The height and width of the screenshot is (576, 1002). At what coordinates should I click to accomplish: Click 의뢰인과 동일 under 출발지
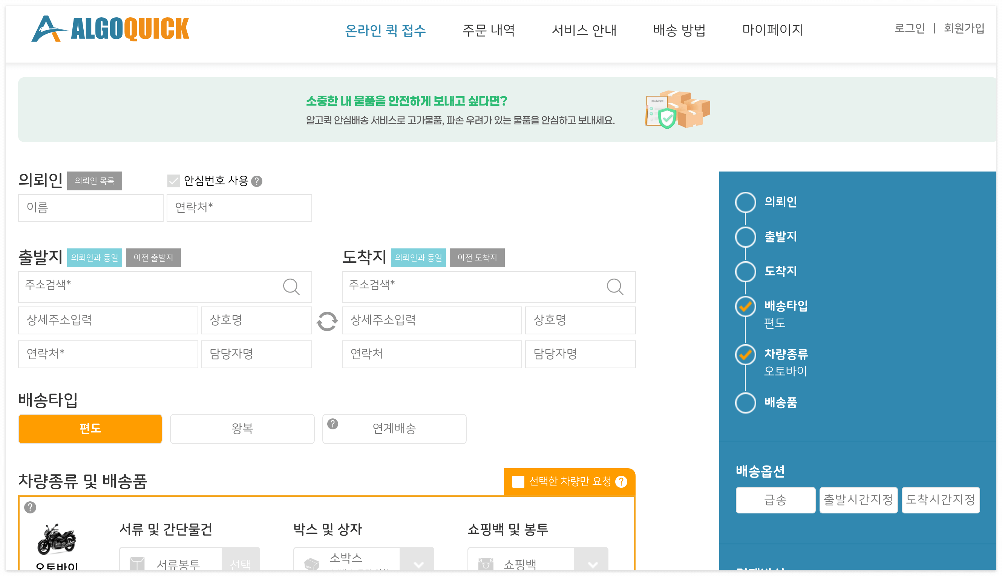pyautogui.click(x=95, y=257)
